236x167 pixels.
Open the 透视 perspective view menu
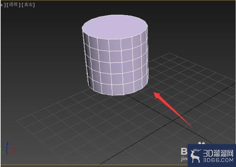pyautogui.click(x=14, y=5)
